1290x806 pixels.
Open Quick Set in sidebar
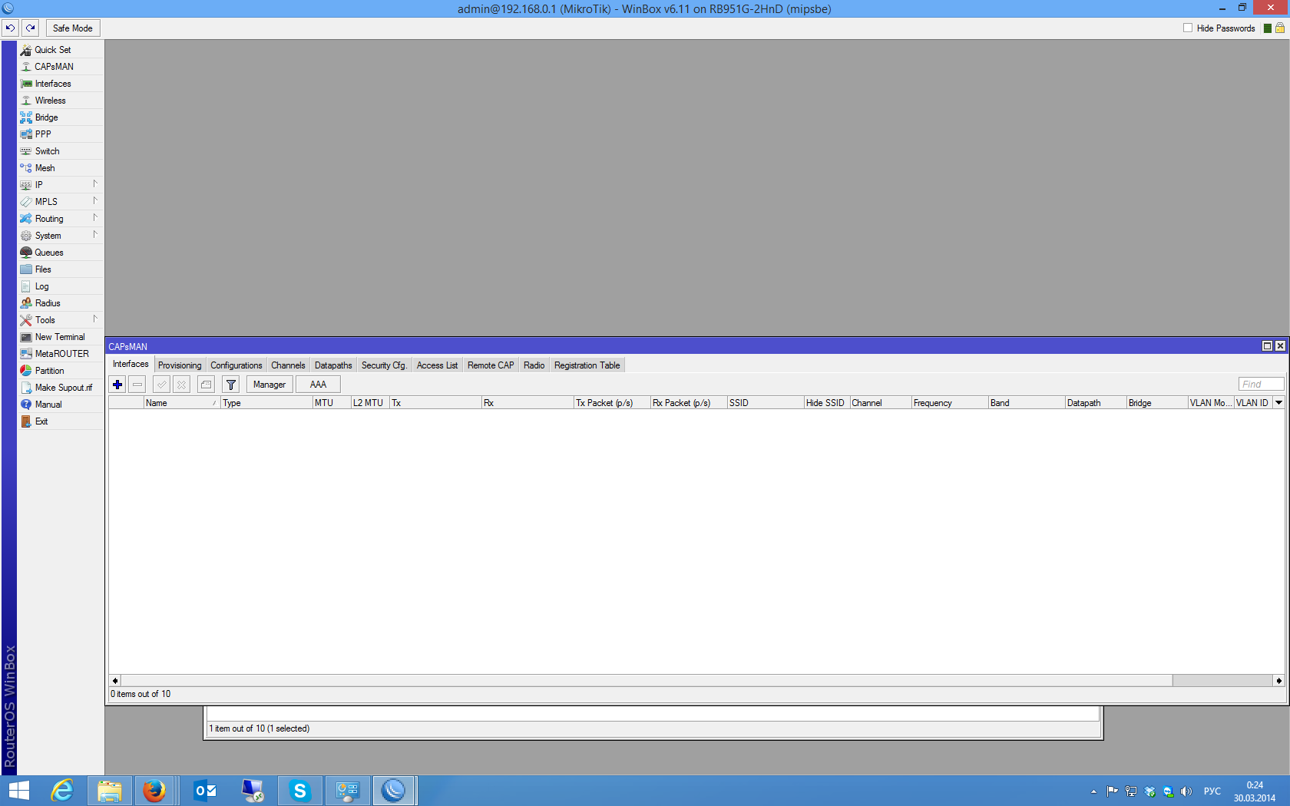click(x=61, y=50)
